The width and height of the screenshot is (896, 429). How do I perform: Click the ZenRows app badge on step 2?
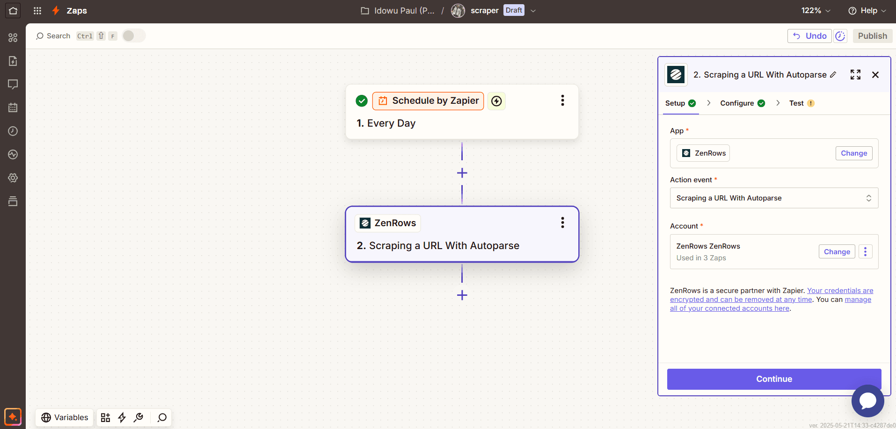388,223
